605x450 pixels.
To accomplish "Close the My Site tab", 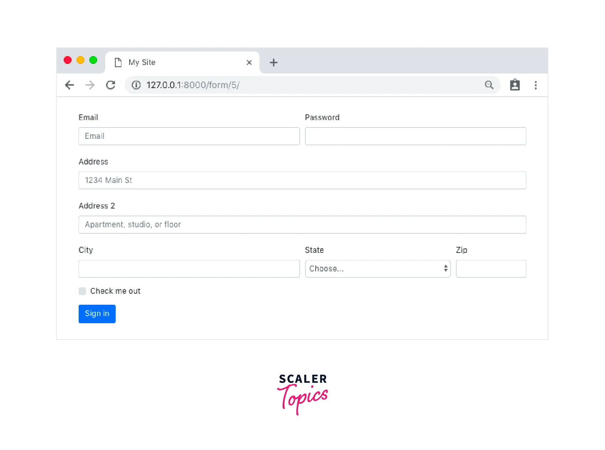I will tap(249, 63).
